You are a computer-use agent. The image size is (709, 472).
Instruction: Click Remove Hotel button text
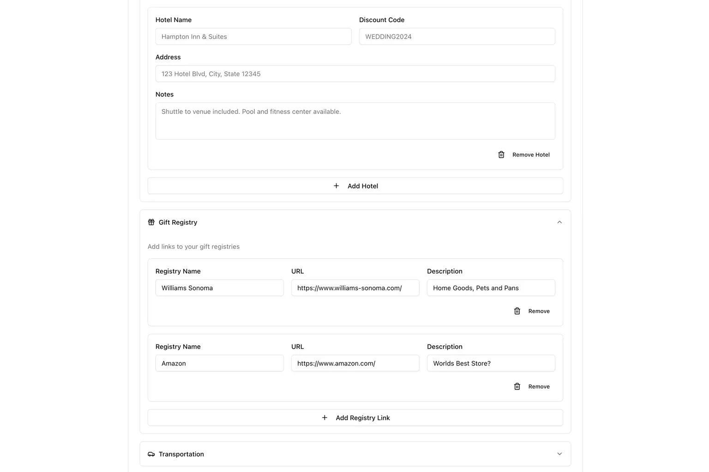(531, 155)
